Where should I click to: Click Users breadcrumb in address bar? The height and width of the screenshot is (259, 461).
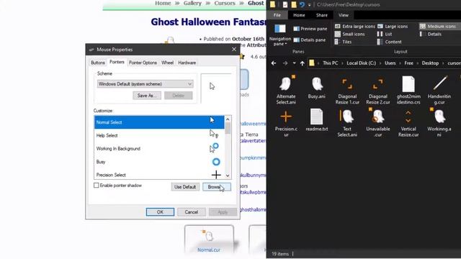coord(390,63)
